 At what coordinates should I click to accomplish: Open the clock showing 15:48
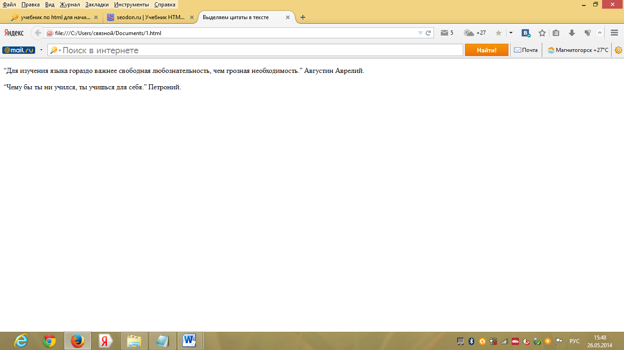click(600, 341)
